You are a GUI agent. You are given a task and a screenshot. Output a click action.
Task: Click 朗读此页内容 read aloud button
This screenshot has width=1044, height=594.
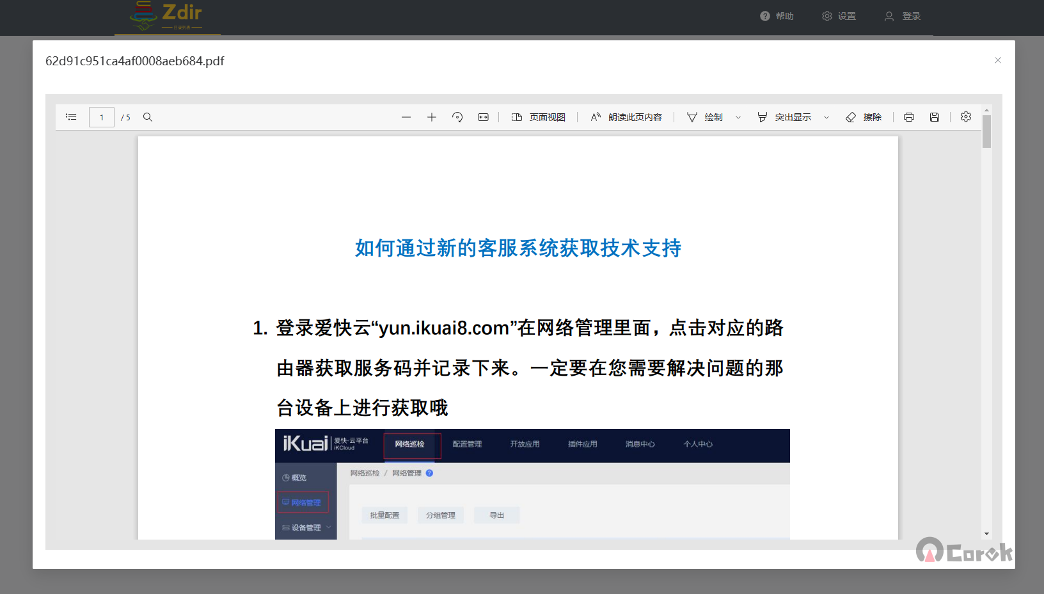point(626,117)
